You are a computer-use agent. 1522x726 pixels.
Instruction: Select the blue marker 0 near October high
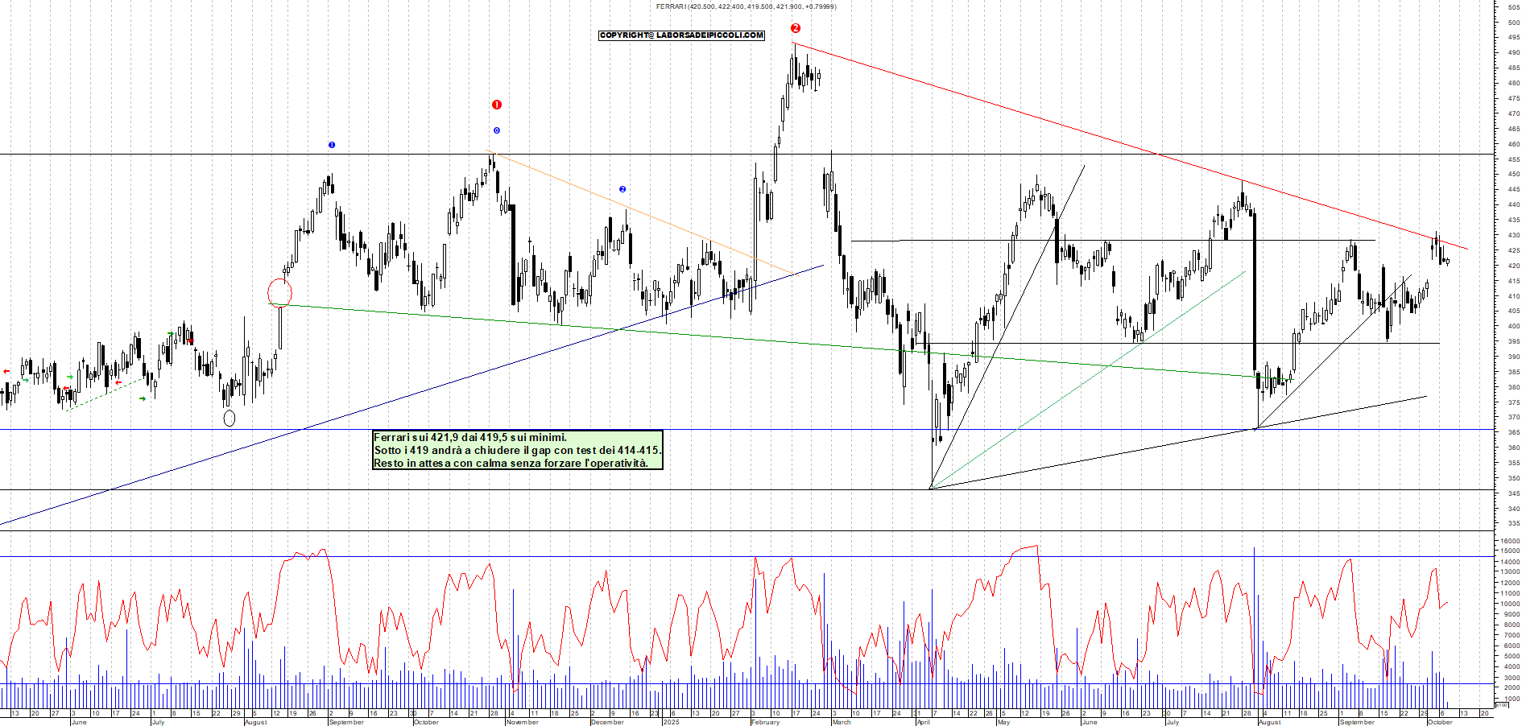point(497,130)
